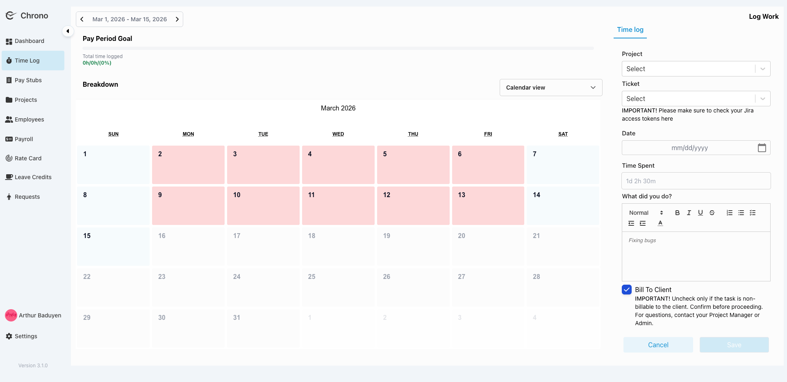Cancel the Log Work form
Image resolution: width=787 pixels, height=382 pixels.
click(658, 345)
